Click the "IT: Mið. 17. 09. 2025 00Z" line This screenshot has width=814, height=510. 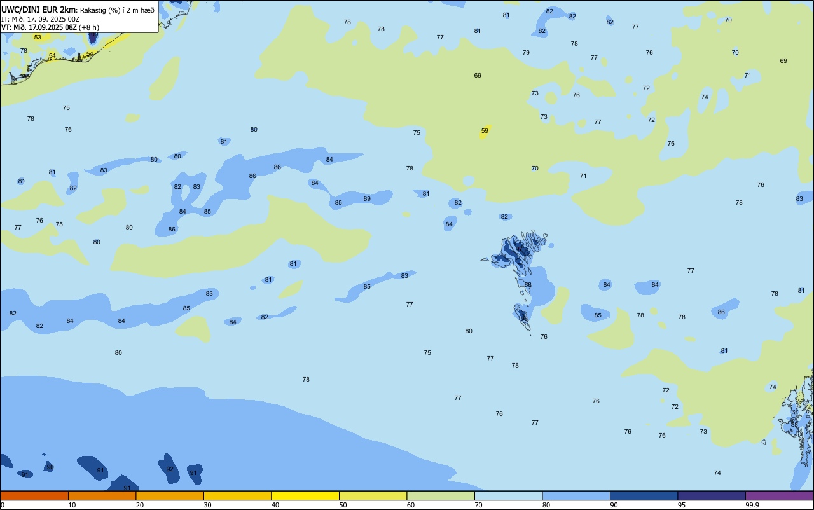click(41, 19)
